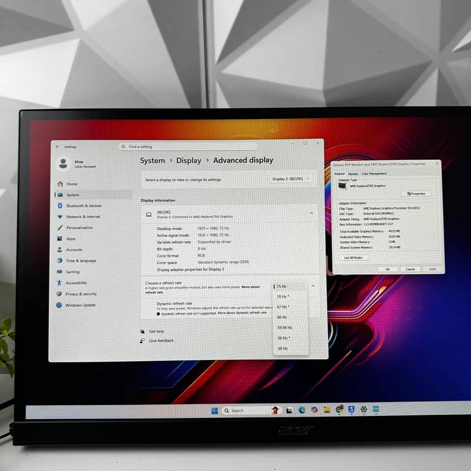Click the khoa user profile avatar

(63, 163)
